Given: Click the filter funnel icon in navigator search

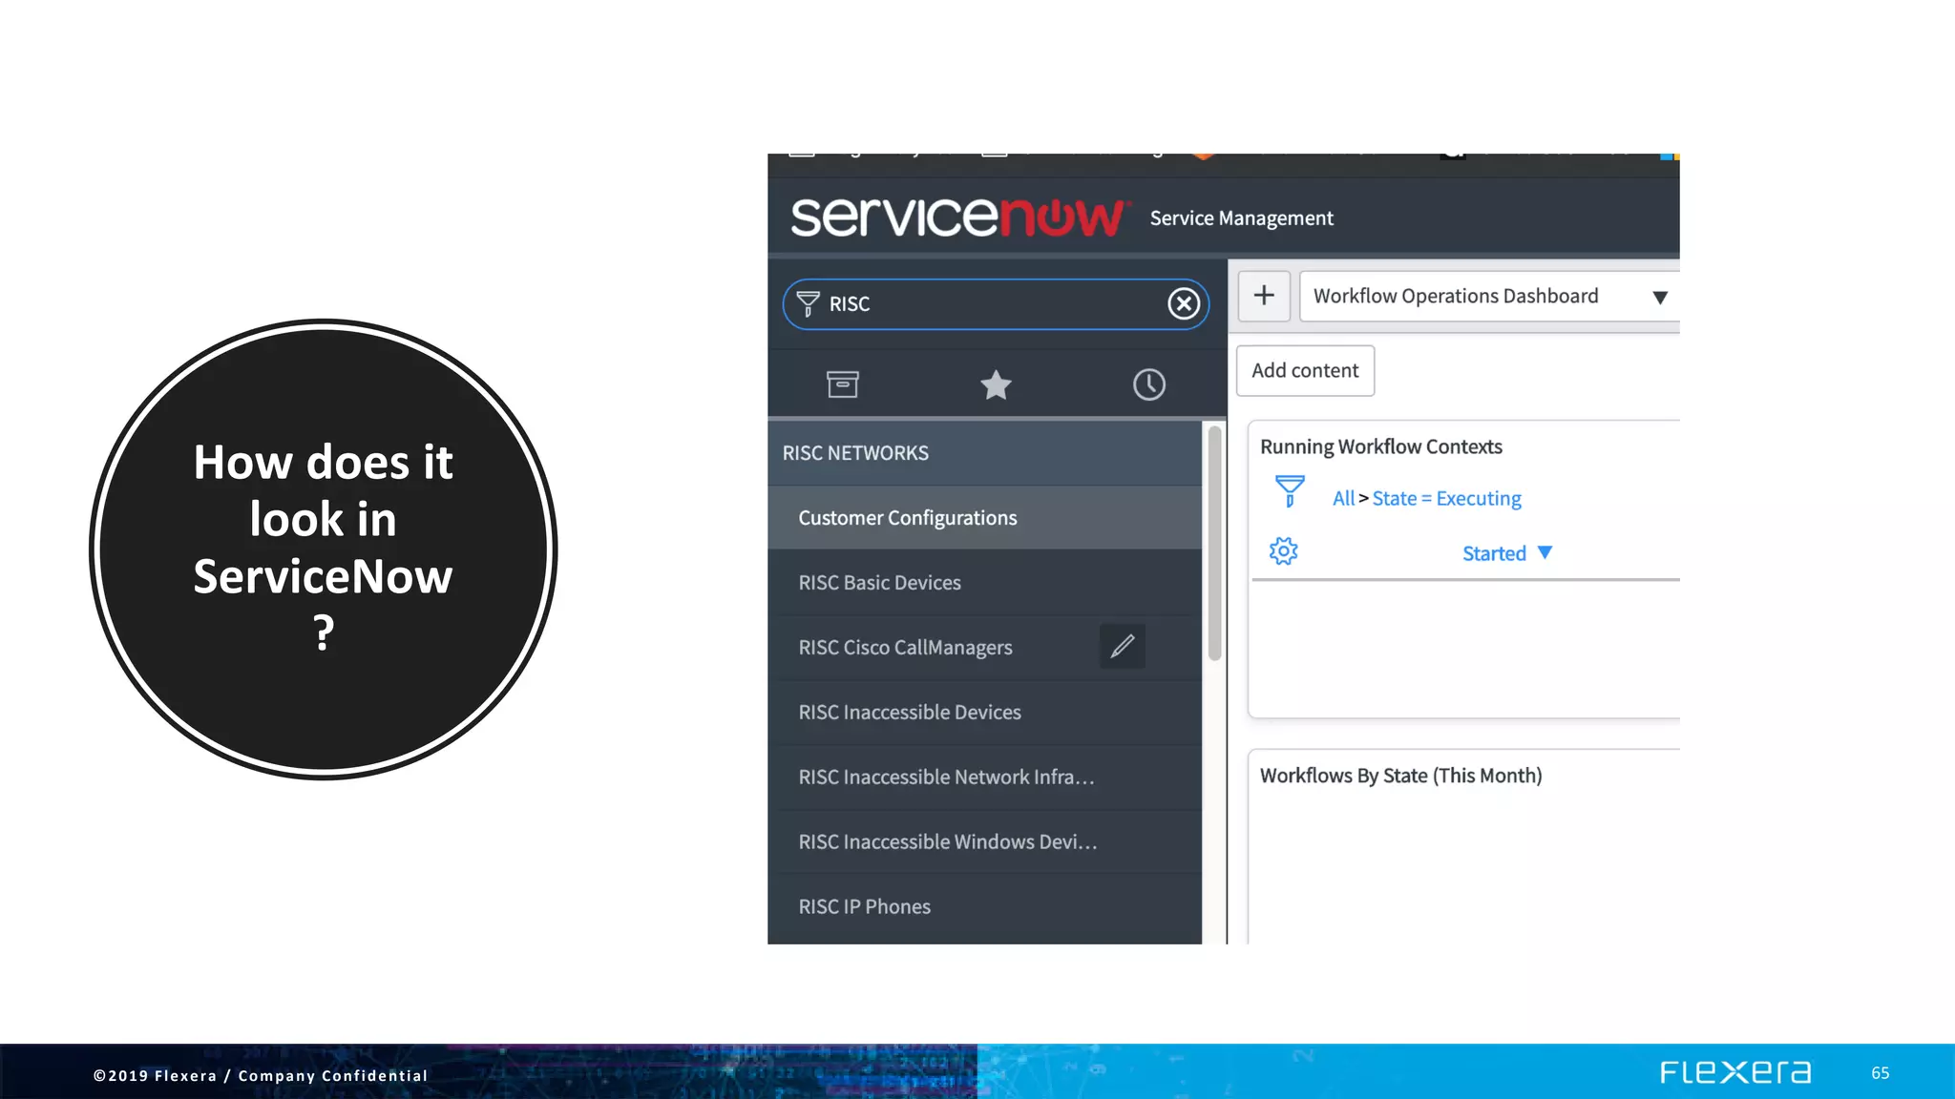Looking at the screenshot, I should click(x=808, y=303).
